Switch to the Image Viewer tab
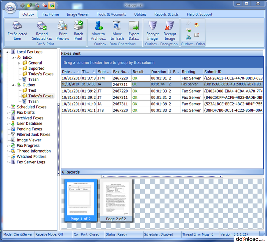This screenshot has width=267, height=242. point(78,14)
